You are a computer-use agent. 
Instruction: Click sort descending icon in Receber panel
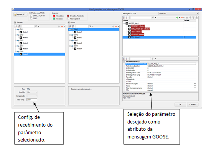point(19,26)
